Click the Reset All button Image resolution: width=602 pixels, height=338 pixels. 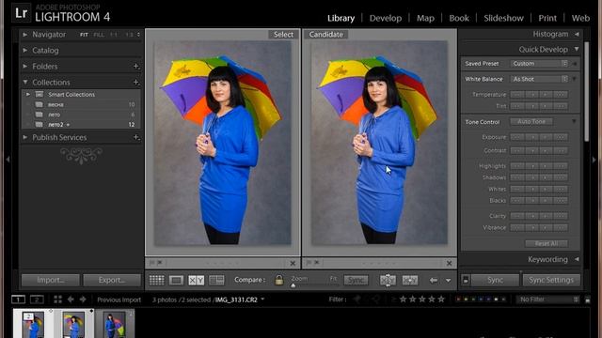547,243
